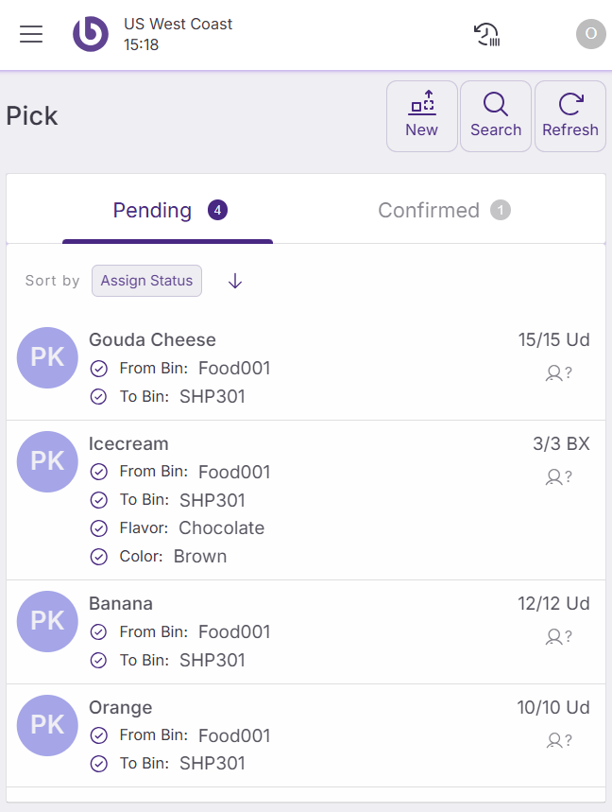Toggle the sort direction arrow
The image size is (612, 812).
(235, 281)
